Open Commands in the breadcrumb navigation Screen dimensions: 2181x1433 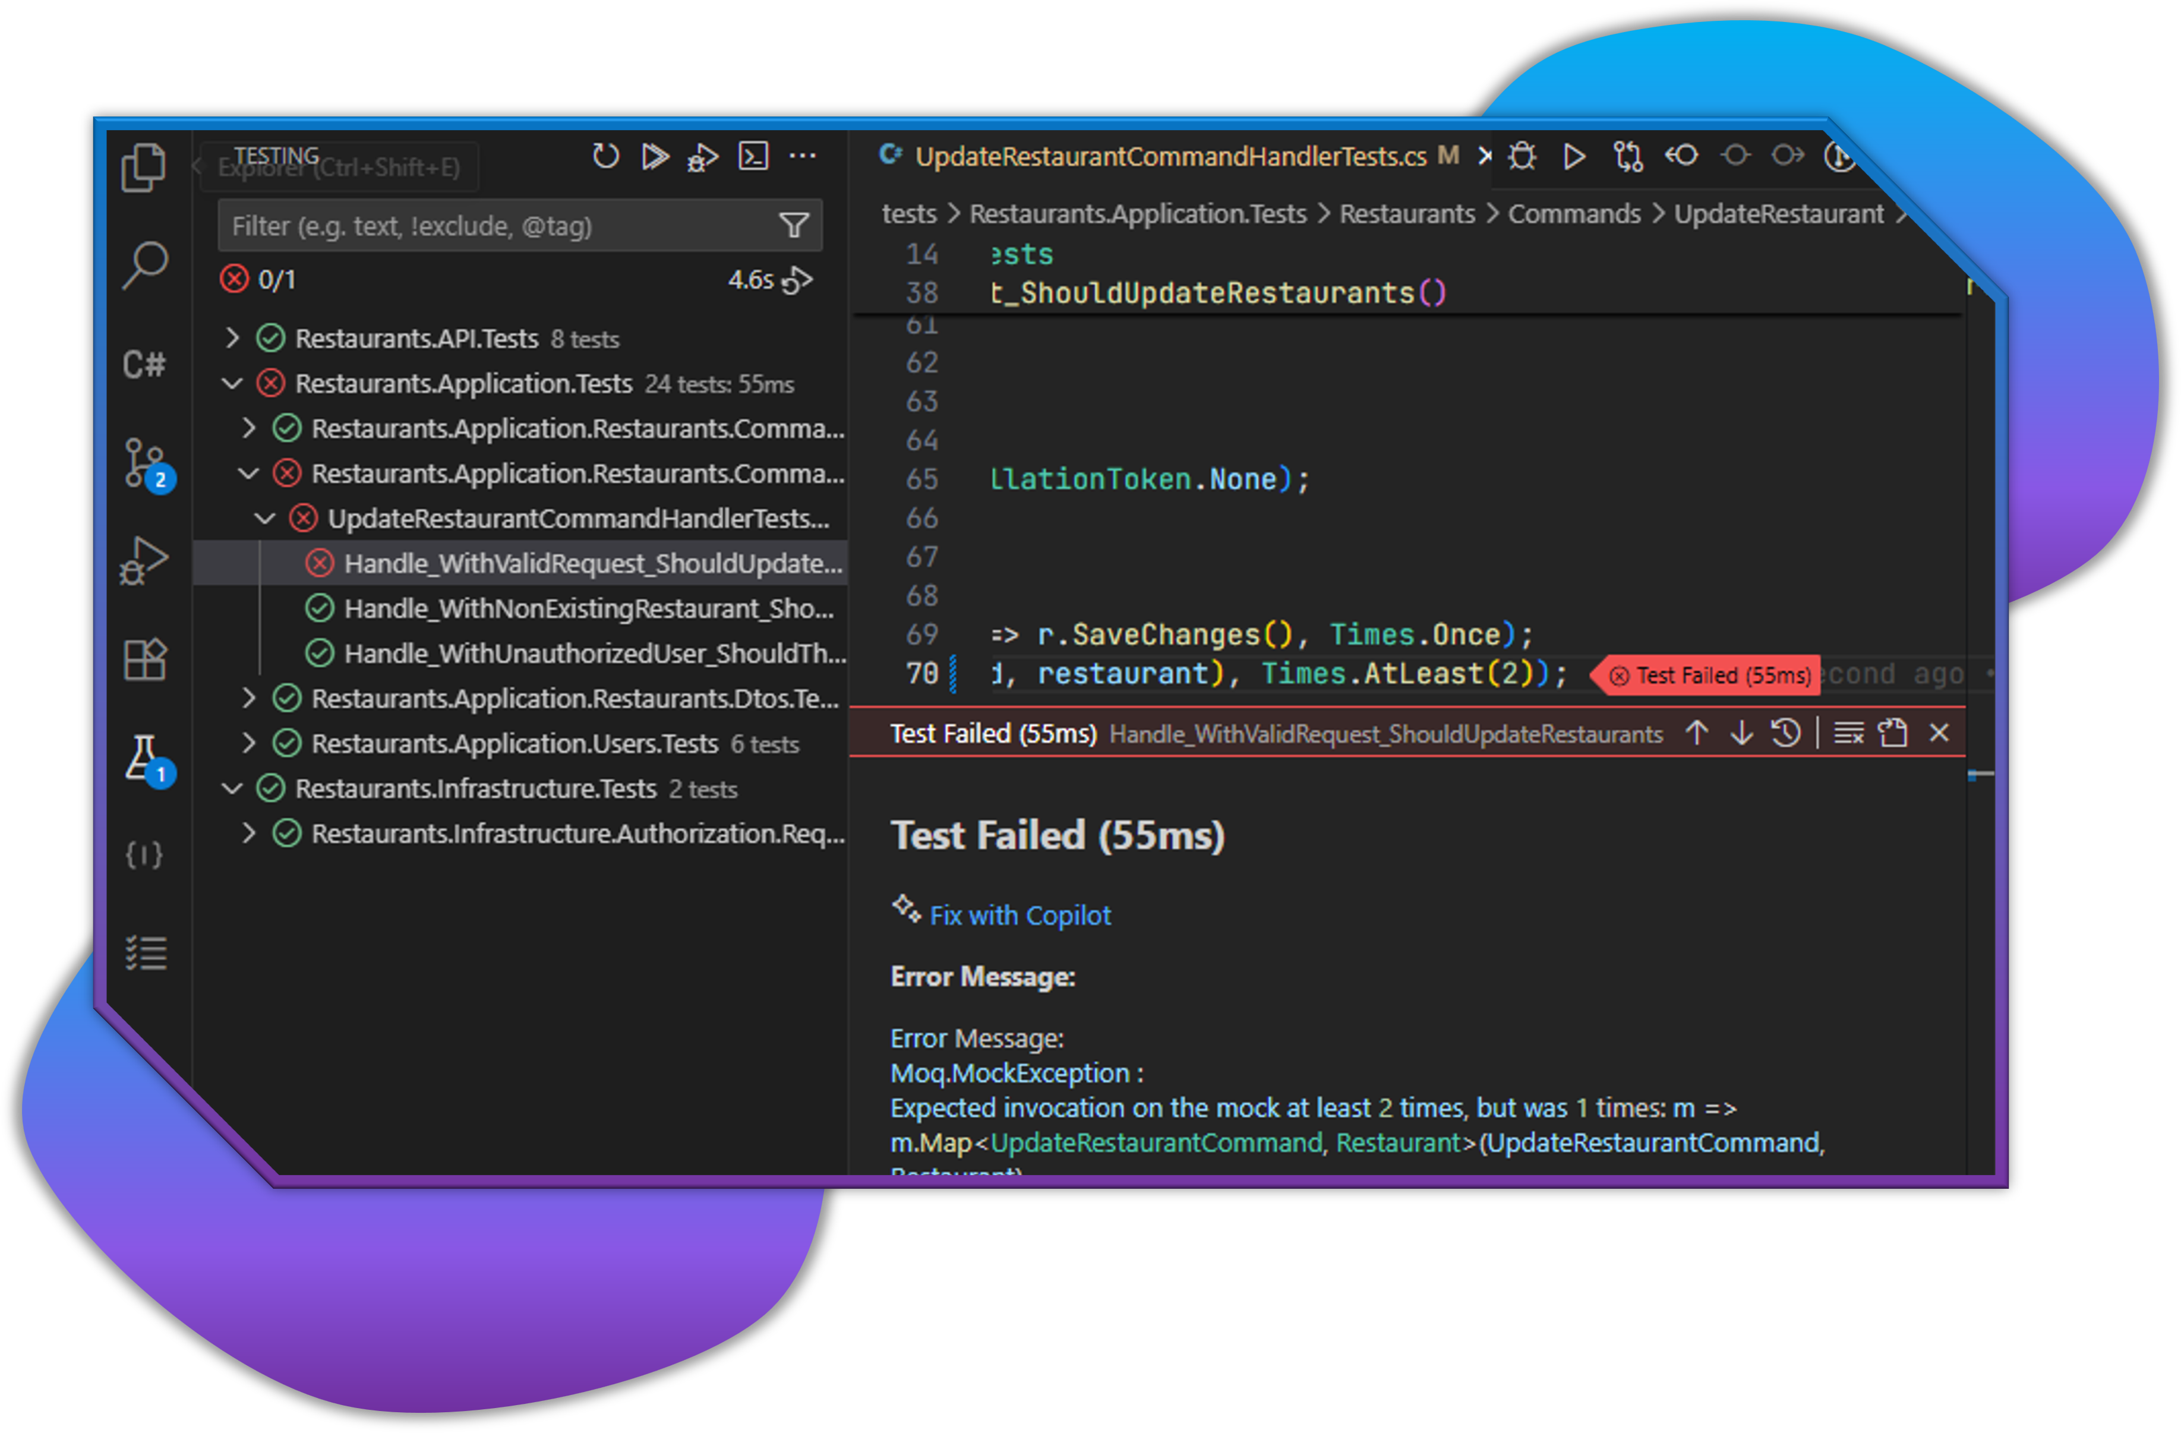1574,213
